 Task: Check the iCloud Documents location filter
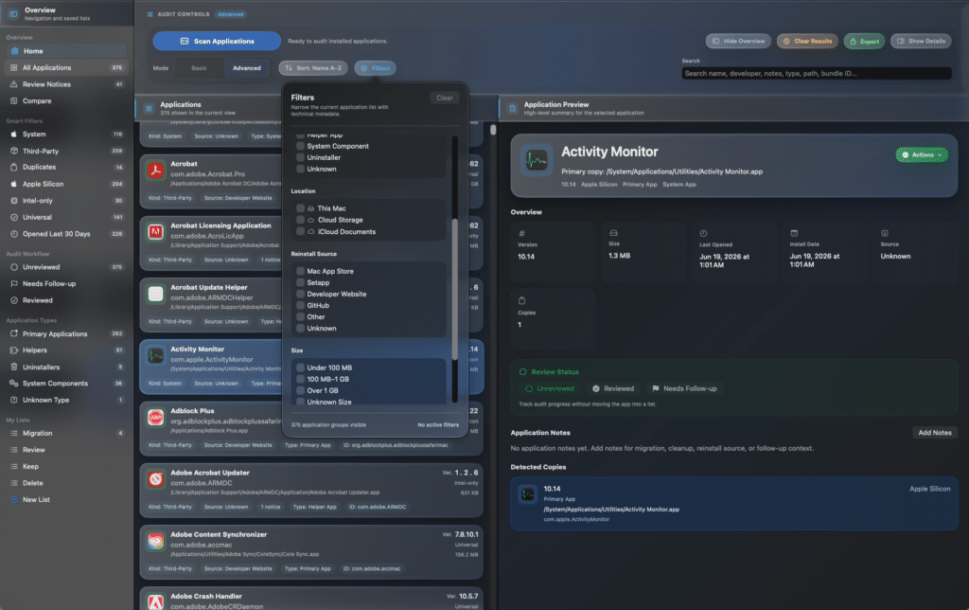point(300,231)
